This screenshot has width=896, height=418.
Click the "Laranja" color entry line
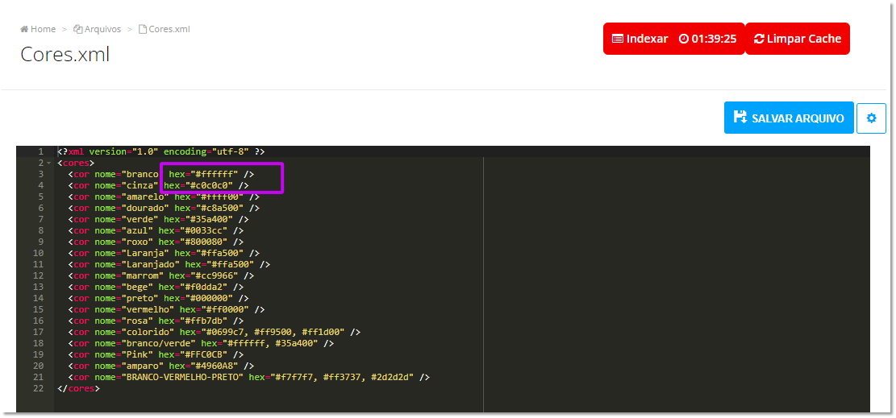coord(164,253)
